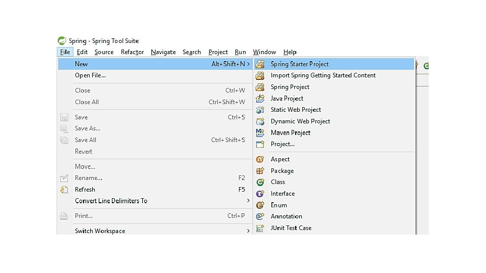Click the Save As floppy disk icon
The image size is (486, 273).
(x=64, y=129)
